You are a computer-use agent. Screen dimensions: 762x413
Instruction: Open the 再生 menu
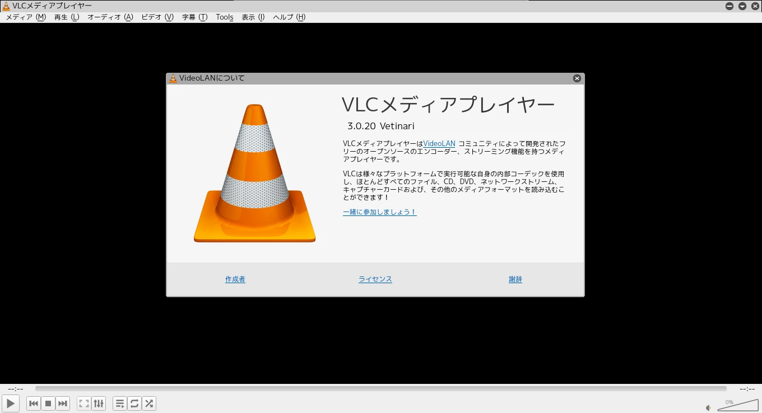(67, 17)
